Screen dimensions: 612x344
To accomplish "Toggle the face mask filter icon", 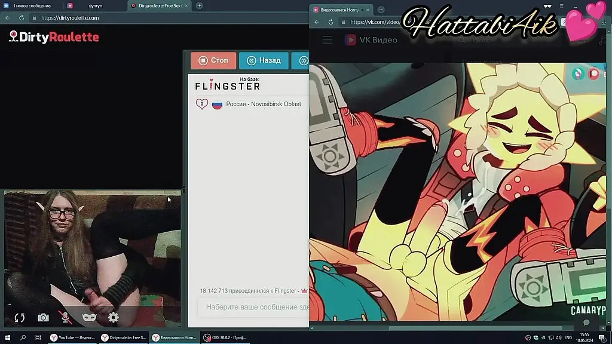I will pos(89,318).
